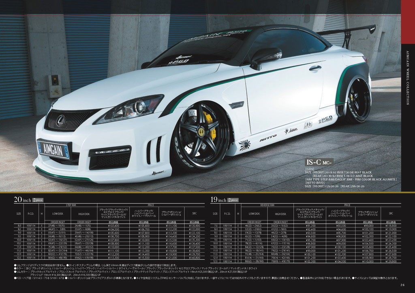The height and width of the screenshot is (293, 415).
Task: Click the gold center cap of the front wheel
Action: pyautogui.click(x=201, y=132)
